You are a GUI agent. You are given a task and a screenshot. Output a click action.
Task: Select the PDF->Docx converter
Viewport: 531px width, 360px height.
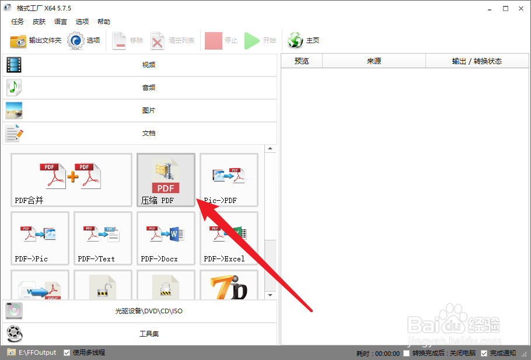(x=166, y=238)
